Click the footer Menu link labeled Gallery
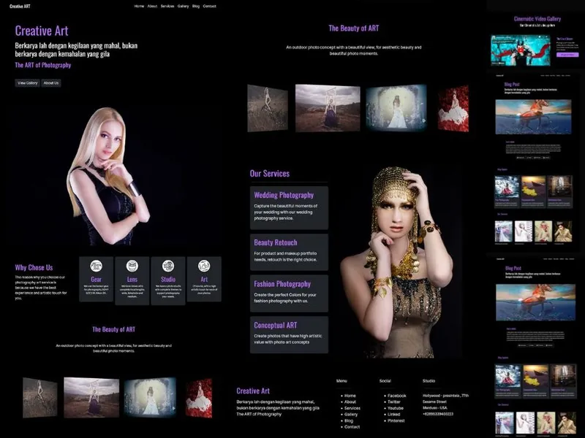The height and width of the screenshot is (438, 585). point(350,414)
